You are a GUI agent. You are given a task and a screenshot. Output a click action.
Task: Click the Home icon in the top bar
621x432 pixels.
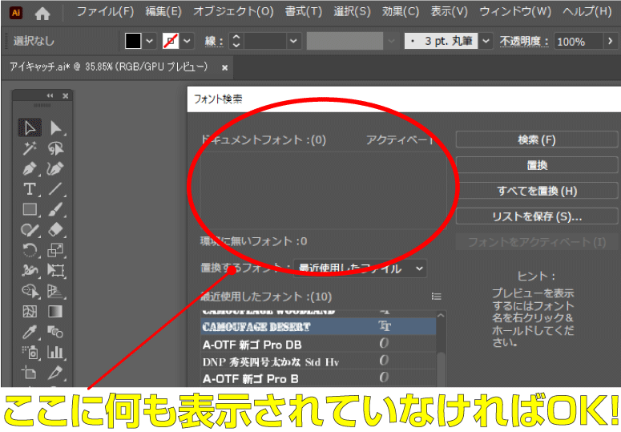[x=42, y=13]
